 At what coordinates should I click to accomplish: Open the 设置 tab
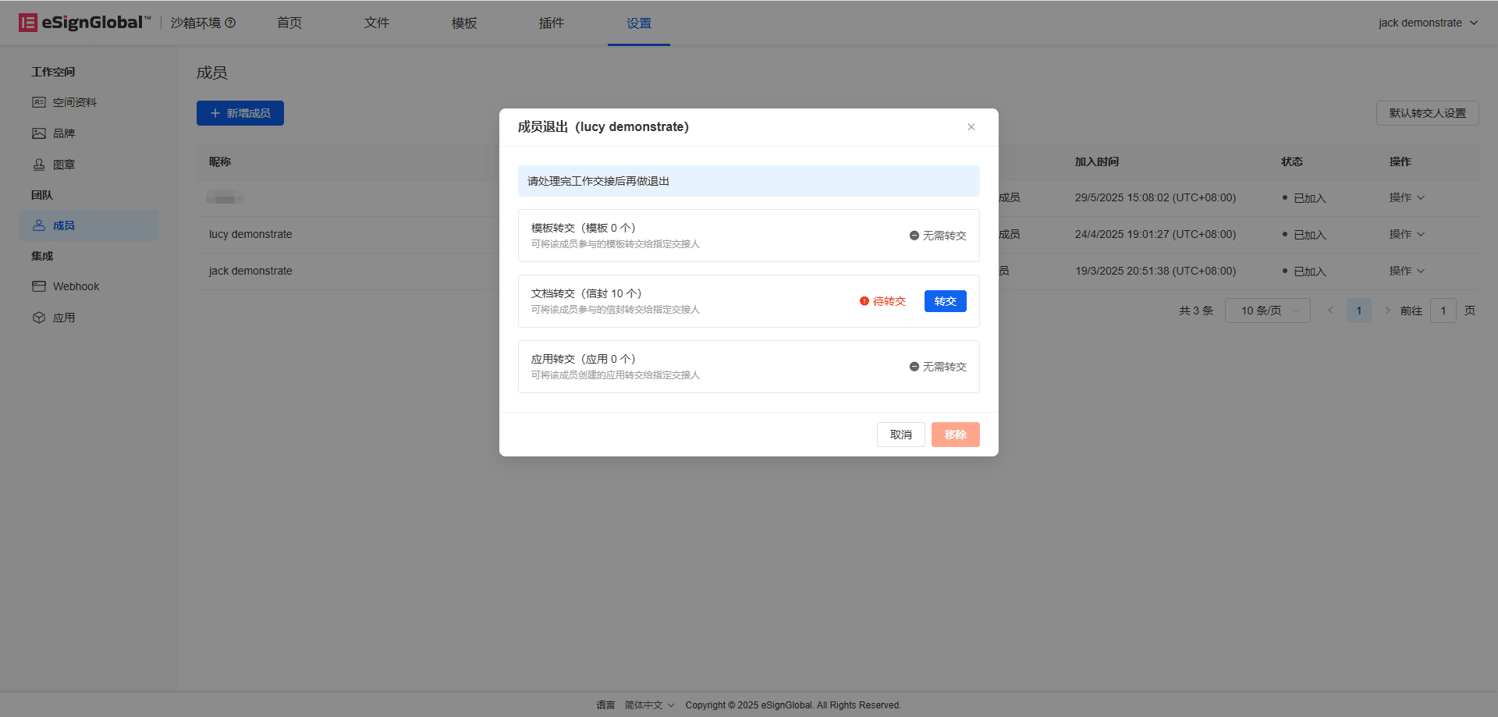(x=639, y=23)
